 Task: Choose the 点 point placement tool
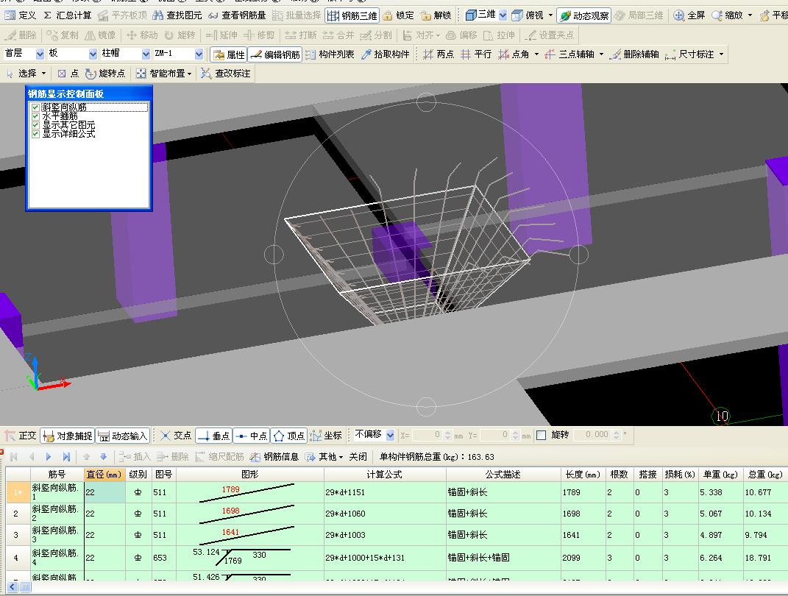tap(68, 74)
